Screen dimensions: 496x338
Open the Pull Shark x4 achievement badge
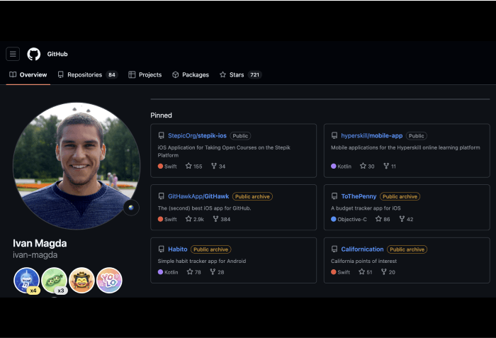[x=27, y=280]
